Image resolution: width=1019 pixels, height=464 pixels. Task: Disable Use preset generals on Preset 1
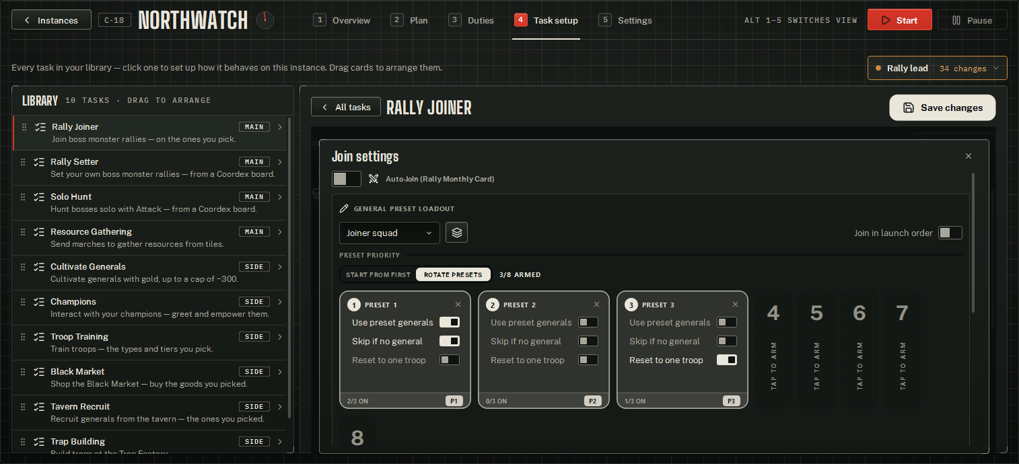tap(450, 323)
